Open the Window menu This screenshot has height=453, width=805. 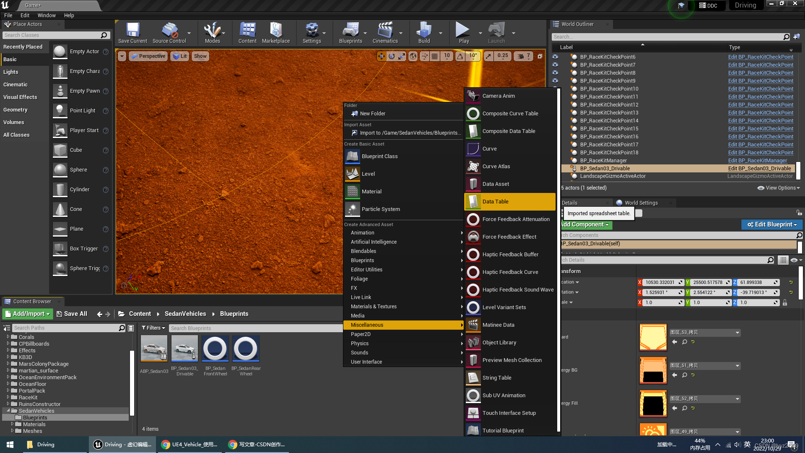[x=47, y=15]
